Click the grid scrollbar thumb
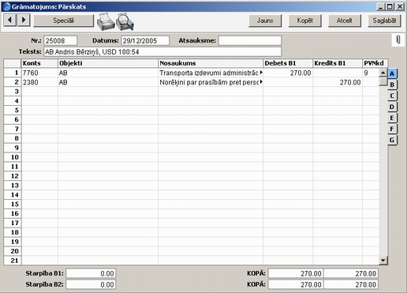 pos(383,81)
